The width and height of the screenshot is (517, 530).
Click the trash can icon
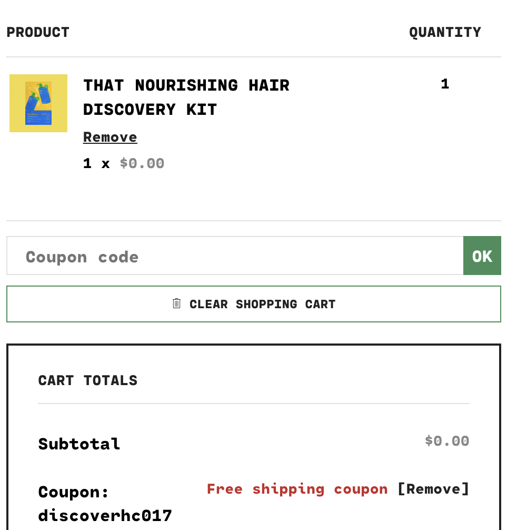tap(177, 303)
